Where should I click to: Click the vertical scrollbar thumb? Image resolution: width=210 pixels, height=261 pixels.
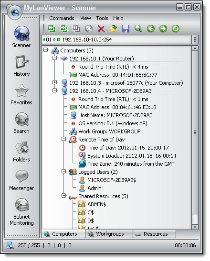[195, 132]
